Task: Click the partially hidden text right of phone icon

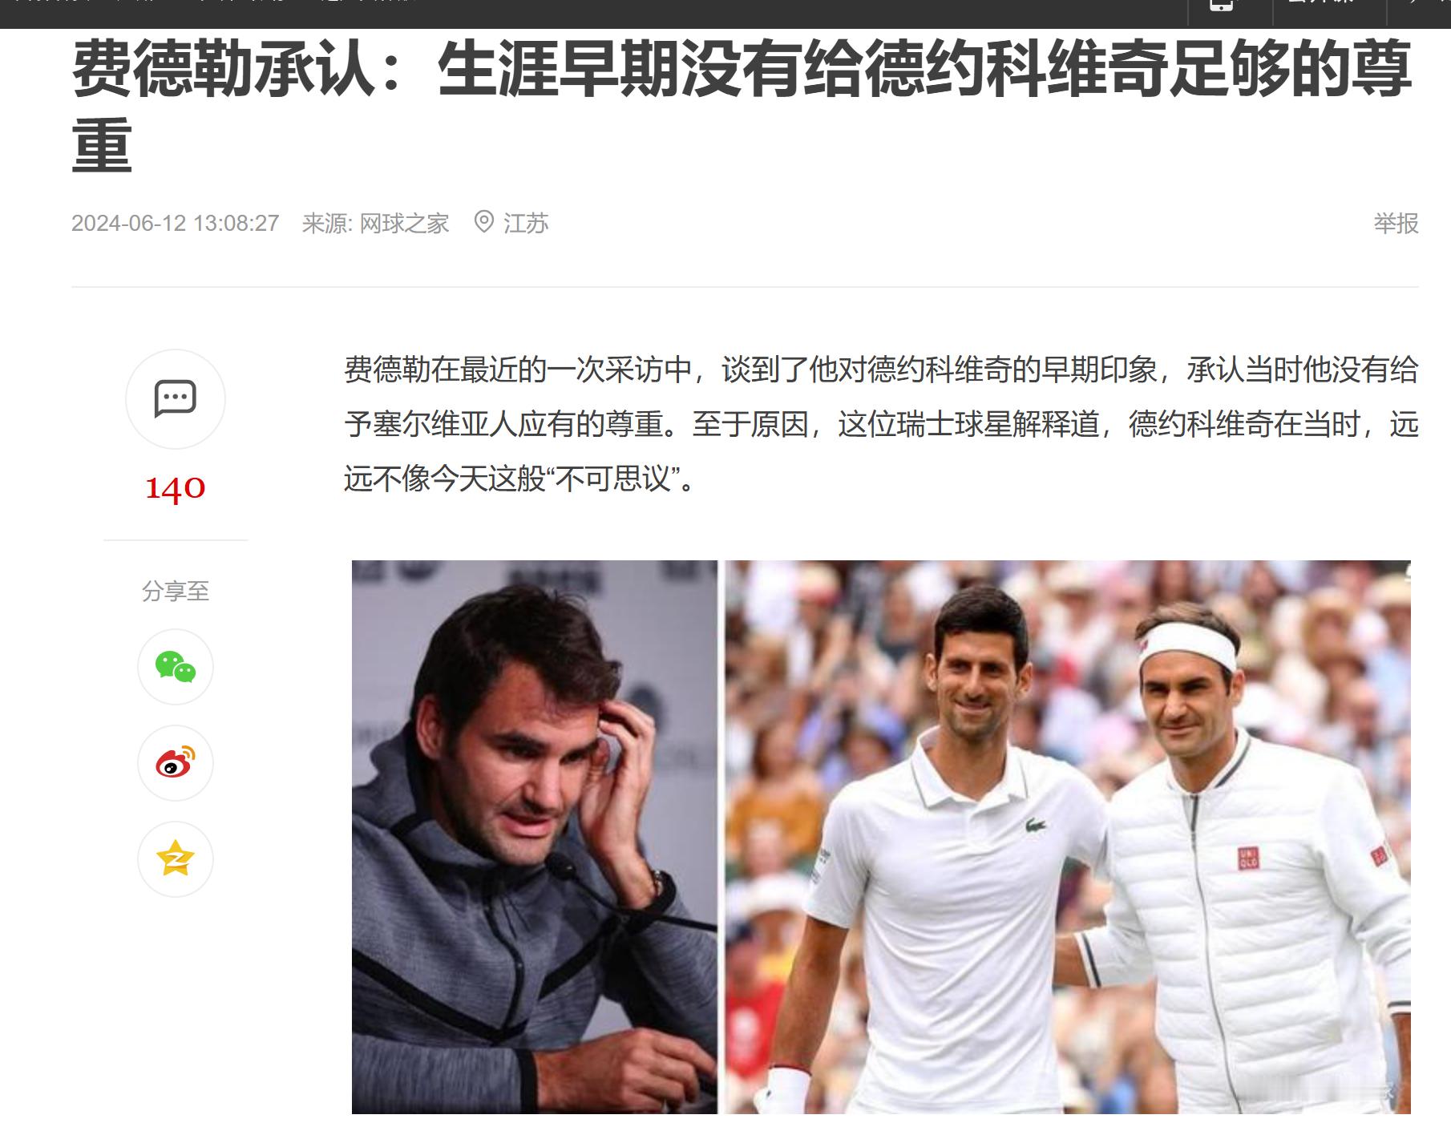Action: click(x=1320, y=2)
